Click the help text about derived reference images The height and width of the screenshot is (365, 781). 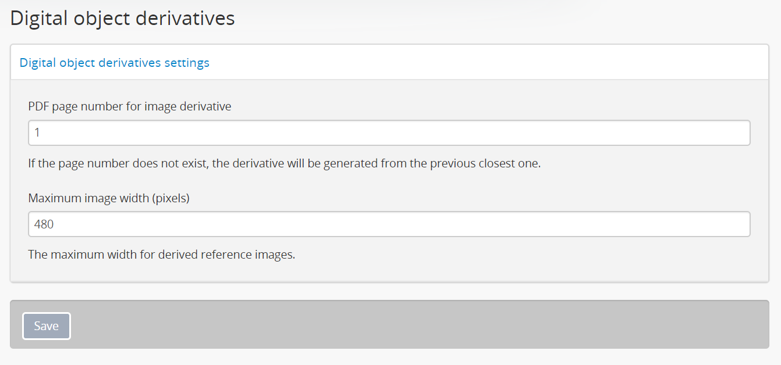162,255
